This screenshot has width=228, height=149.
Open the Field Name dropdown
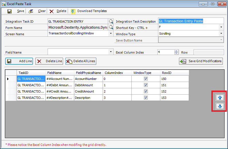point(111,52)
